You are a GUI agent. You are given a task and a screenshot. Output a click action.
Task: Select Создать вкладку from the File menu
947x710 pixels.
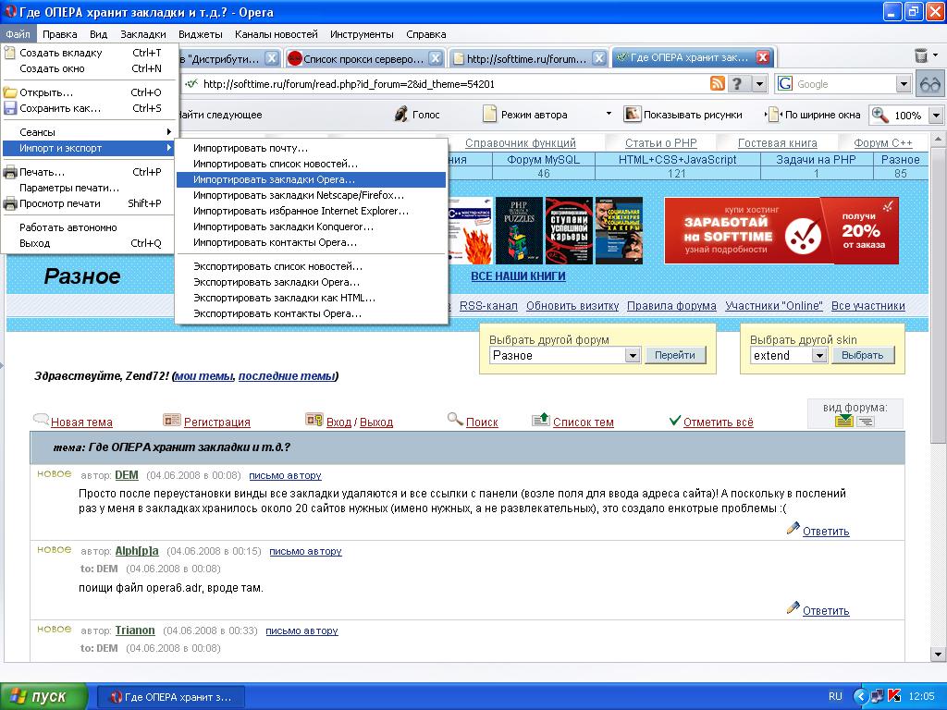pyautogui.click(x=87, y=53)
